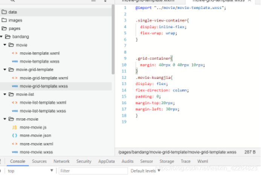
Task: Click the 287 B file size
Action: click(250, 152)
